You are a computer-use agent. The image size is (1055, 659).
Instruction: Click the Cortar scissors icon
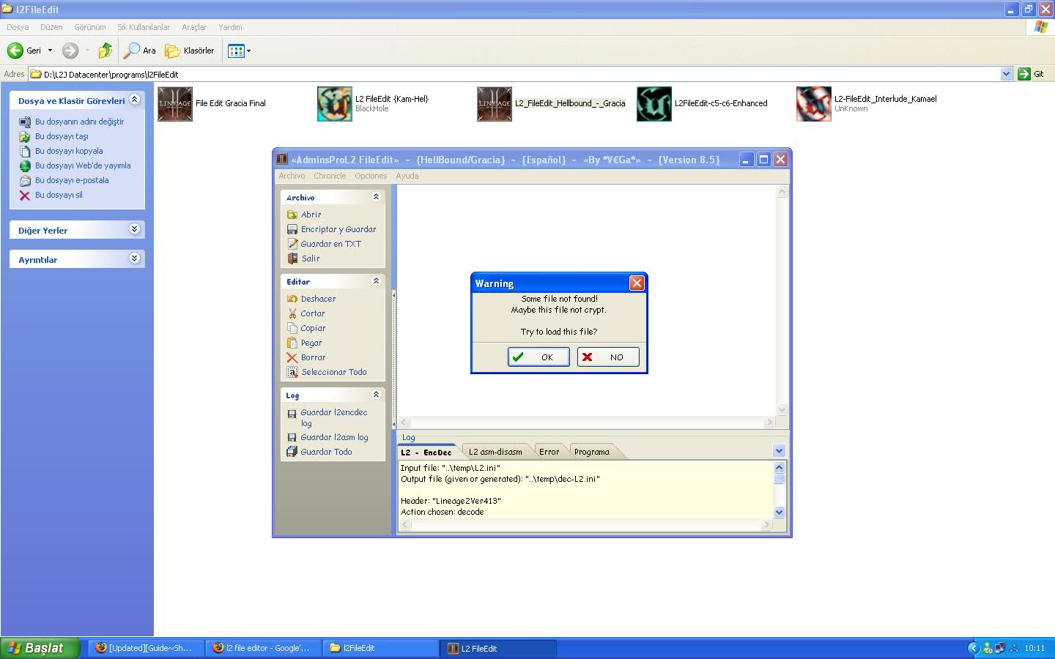coord(292,313)
